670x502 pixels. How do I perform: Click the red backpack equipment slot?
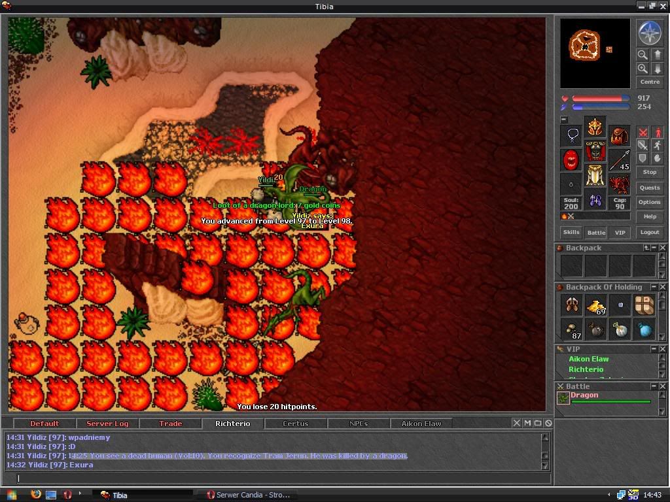(x=619, y=136)
